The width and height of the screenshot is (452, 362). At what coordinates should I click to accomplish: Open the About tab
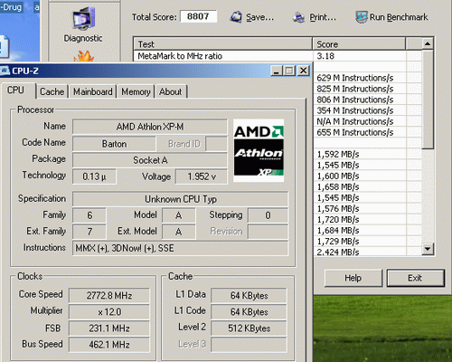pos(170,91)
